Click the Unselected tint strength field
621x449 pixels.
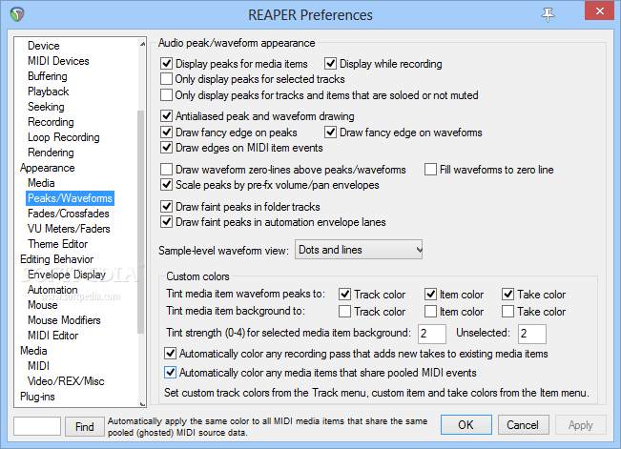pos(532,334)
